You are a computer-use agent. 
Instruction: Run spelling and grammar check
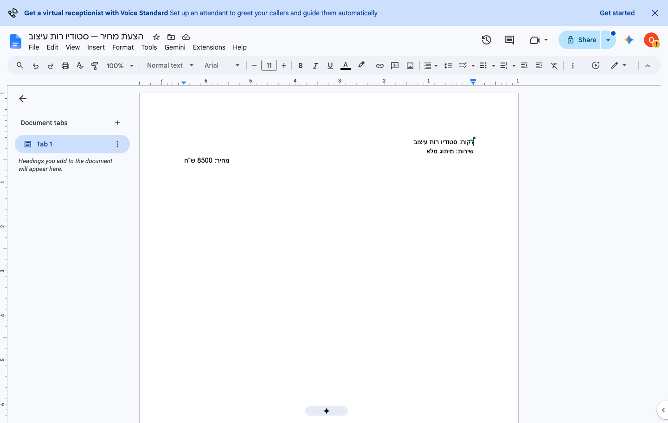tap(80, 66)
